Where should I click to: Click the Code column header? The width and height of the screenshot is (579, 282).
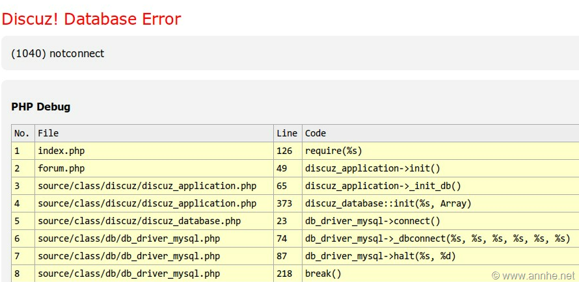316,133
